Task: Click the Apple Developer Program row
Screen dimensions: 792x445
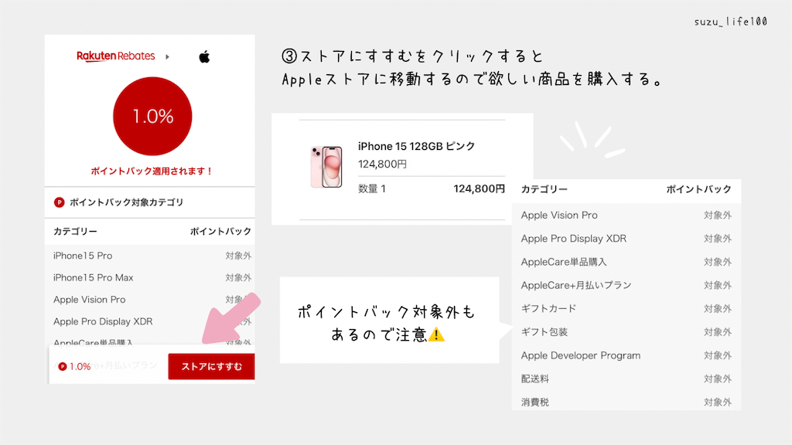Action: (626, 355)
